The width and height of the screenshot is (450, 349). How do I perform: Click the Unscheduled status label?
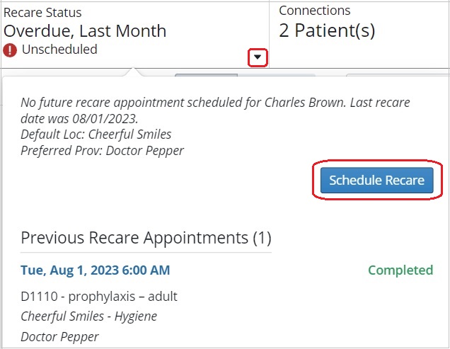59,50
